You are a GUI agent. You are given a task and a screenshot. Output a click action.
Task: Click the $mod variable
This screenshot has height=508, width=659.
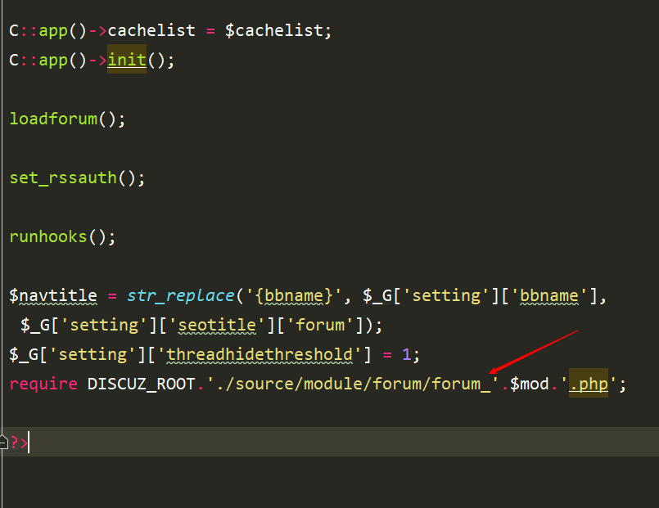(529, 384)
